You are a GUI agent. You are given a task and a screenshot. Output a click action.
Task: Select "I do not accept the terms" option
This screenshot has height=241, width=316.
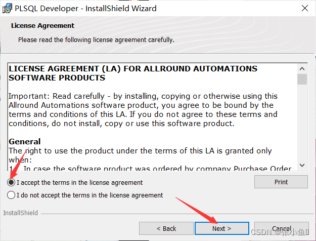11,195
